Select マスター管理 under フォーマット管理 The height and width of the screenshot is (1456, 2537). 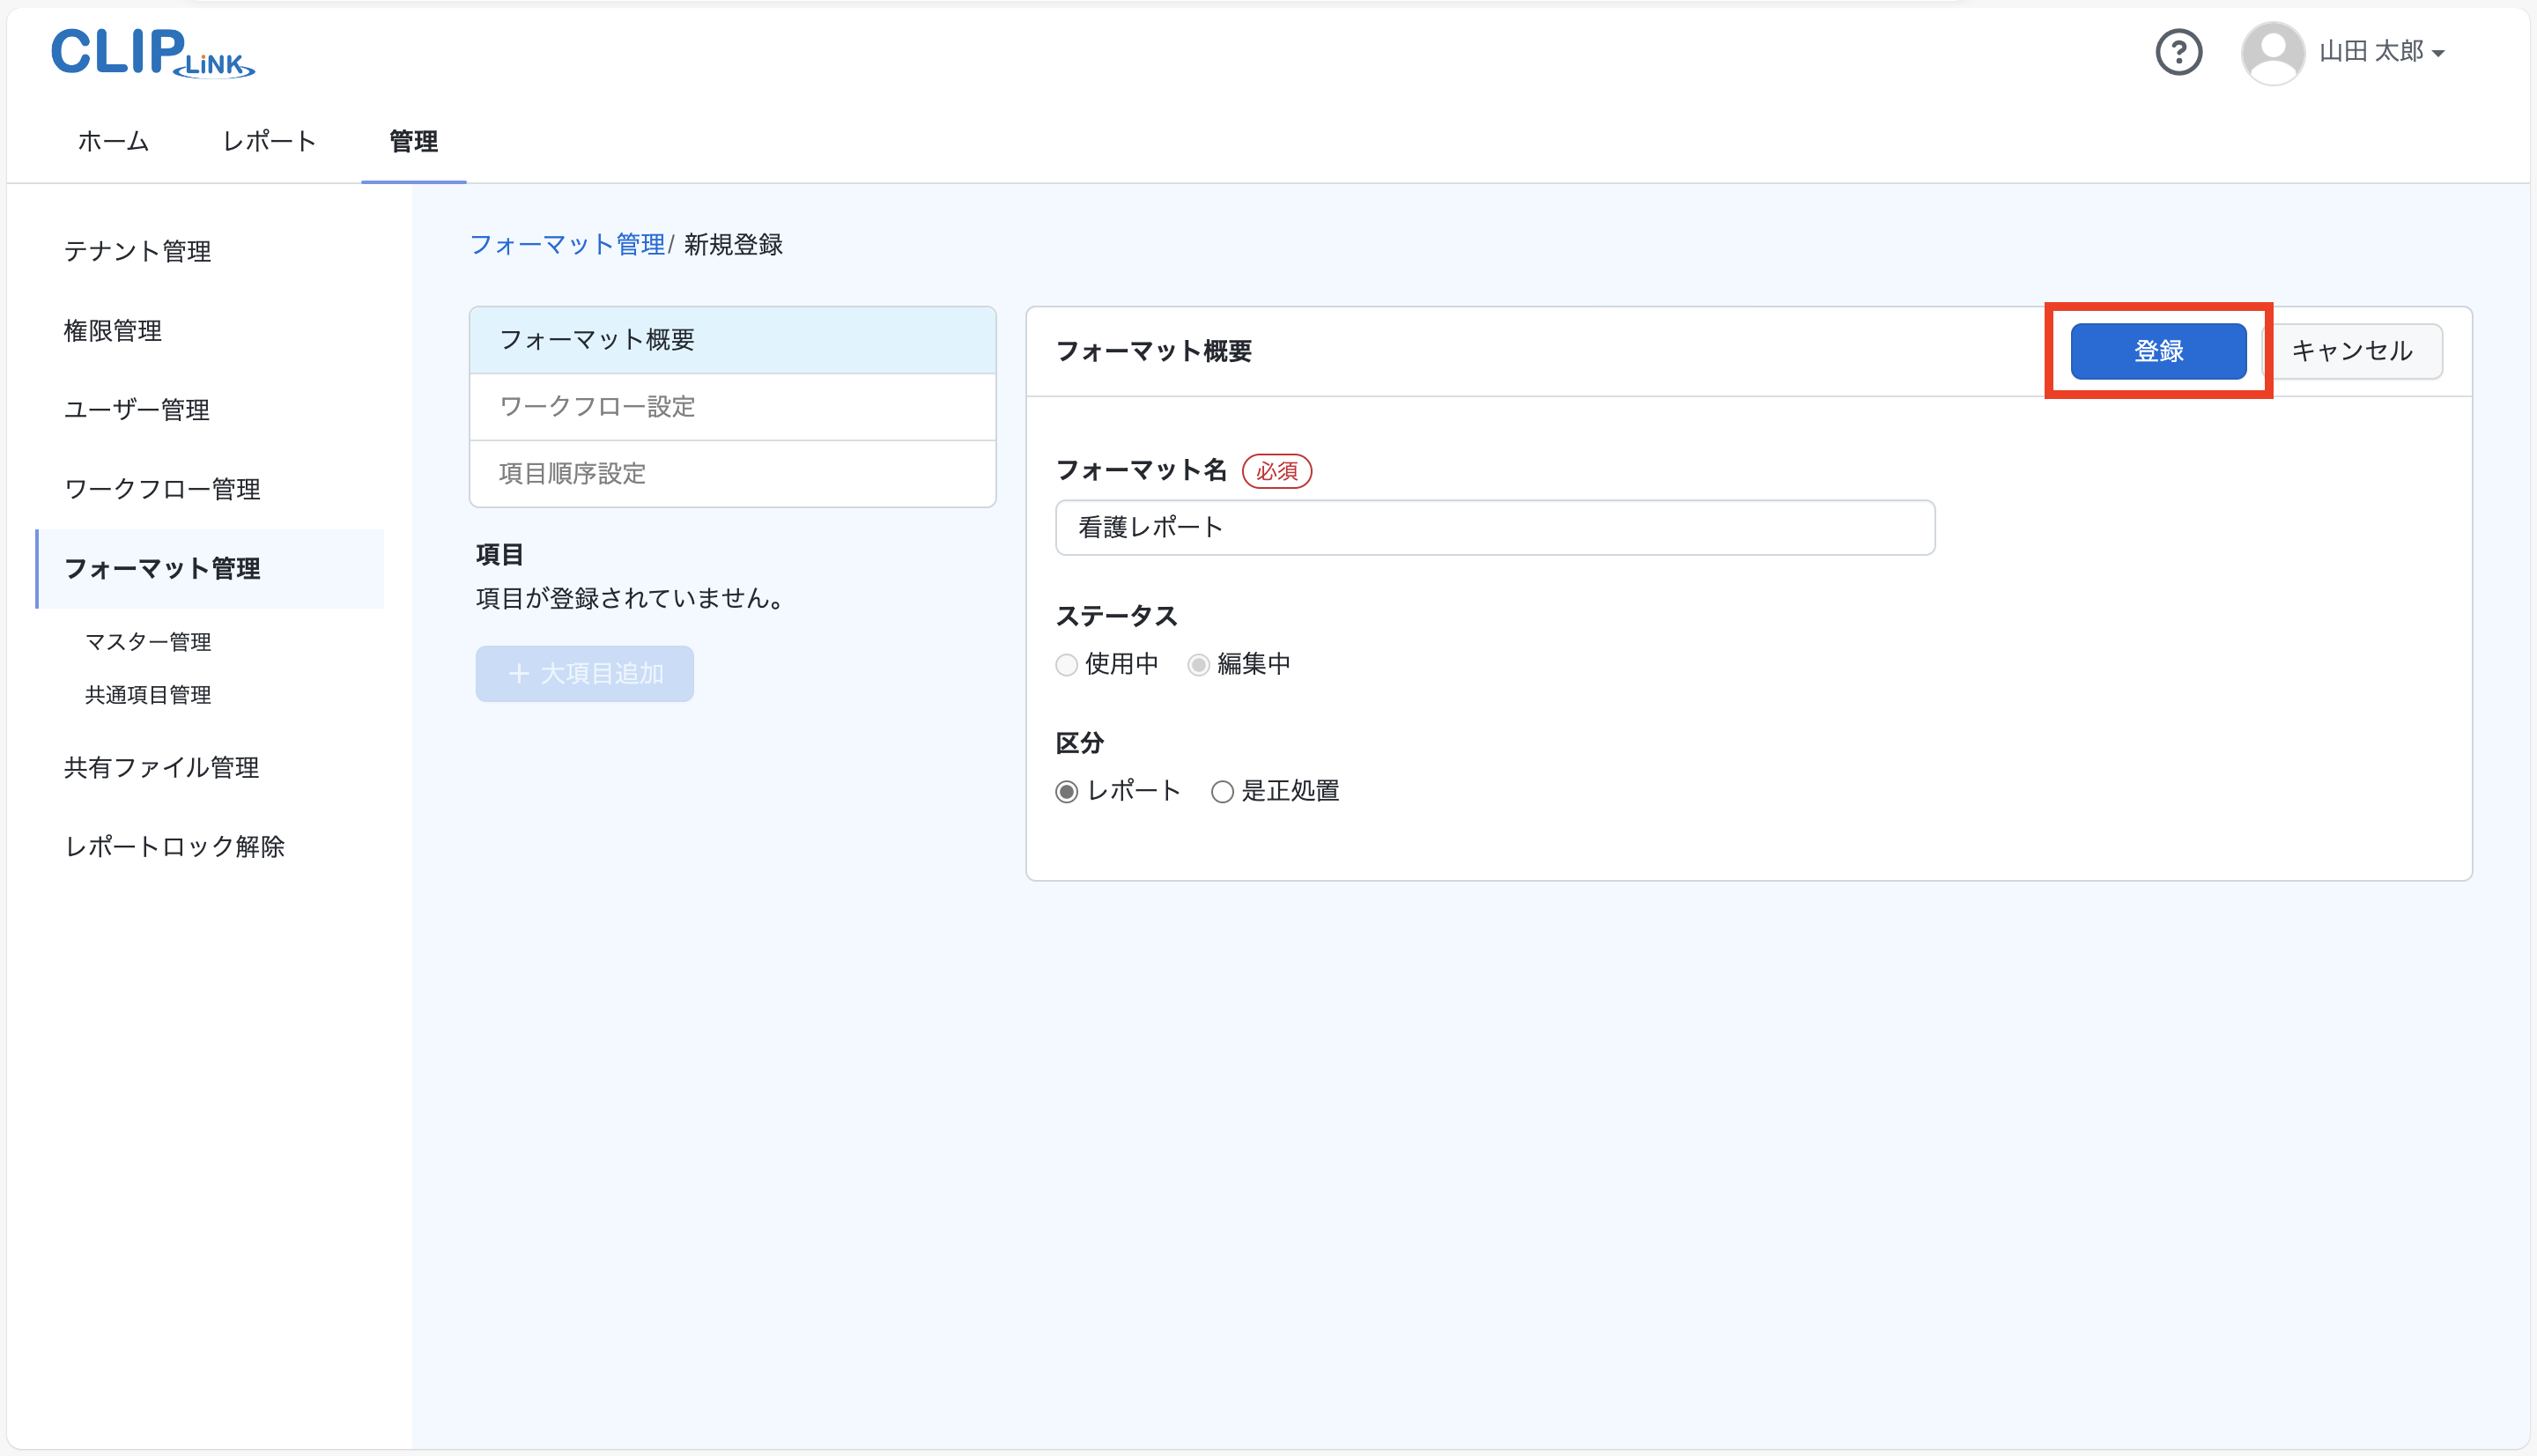coord(148,642)
